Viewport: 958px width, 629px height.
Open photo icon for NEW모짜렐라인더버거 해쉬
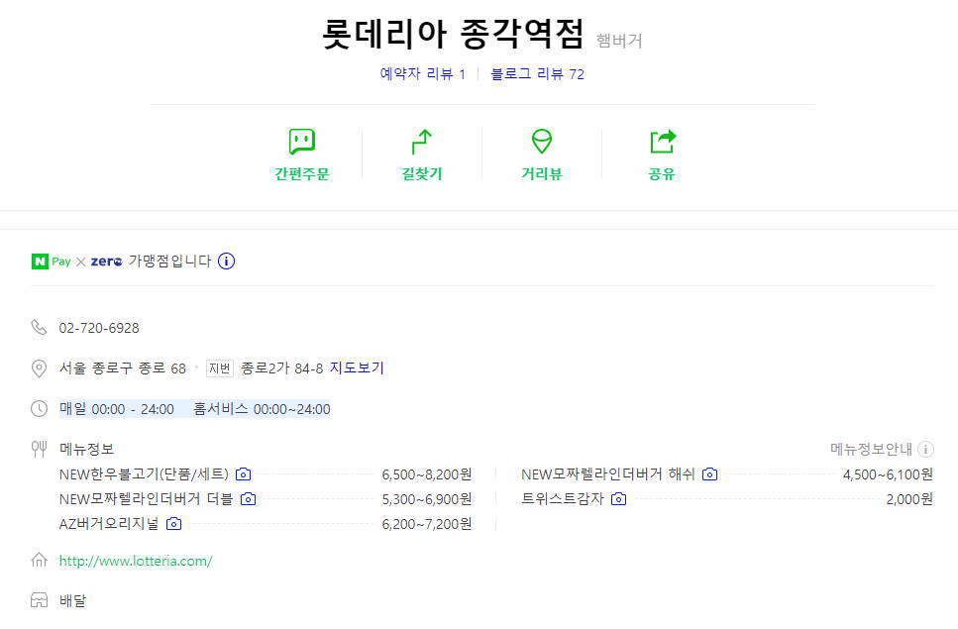point(709,473)
